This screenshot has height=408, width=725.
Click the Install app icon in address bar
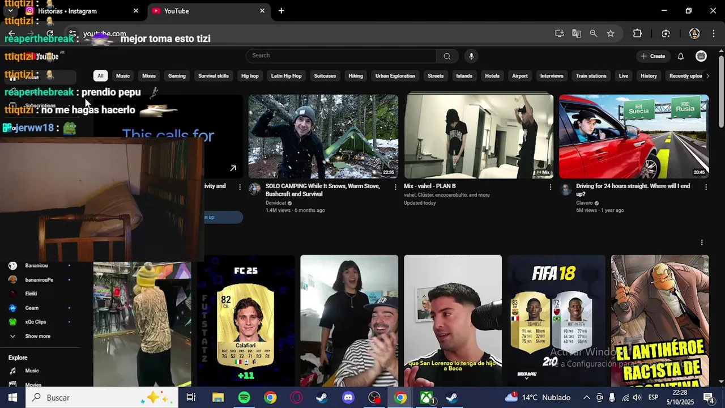click(x=560, y=33)
